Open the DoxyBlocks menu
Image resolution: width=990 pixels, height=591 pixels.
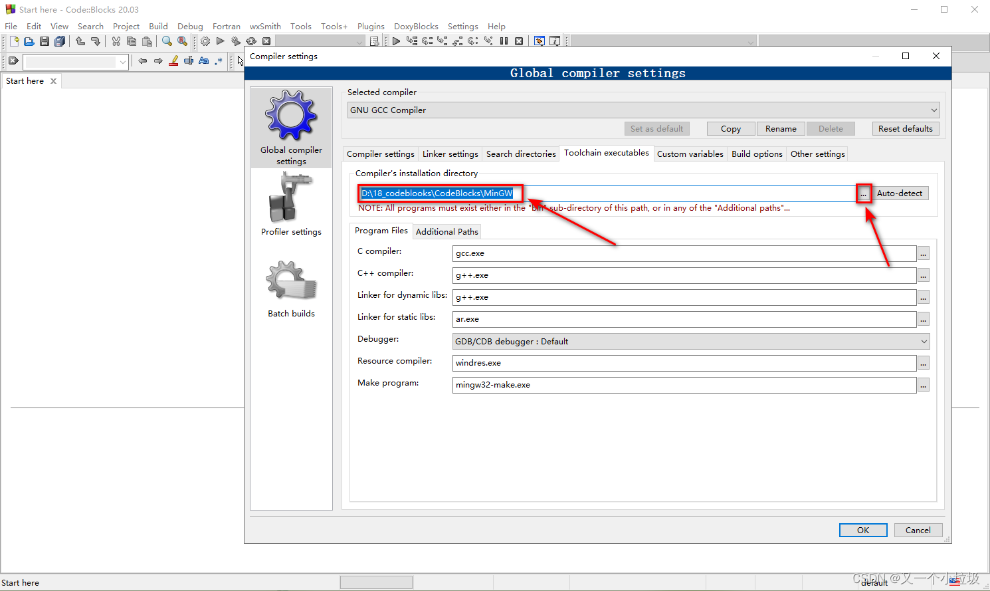click(x=416, y=26)
